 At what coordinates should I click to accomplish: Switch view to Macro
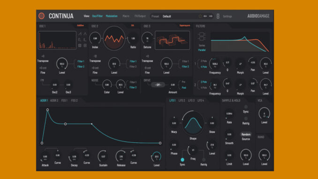tap(126, 16)
